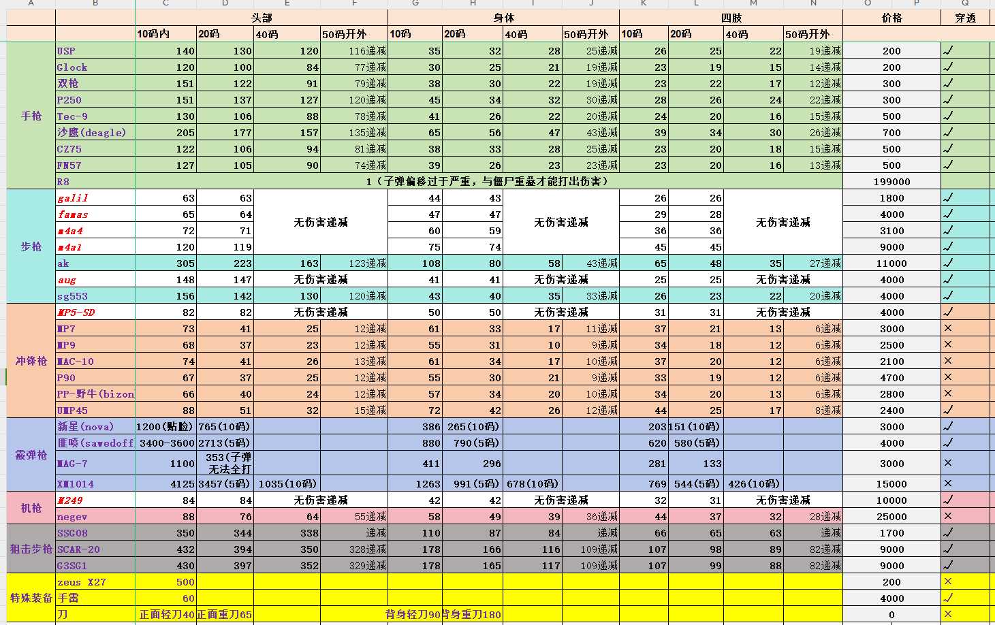Select the MP5-SD weapon name cell
The height and width of the screenshot is (625, 995).
click(x=95, y=312)
